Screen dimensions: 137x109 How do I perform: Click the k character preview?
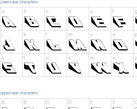coord(32,45)
